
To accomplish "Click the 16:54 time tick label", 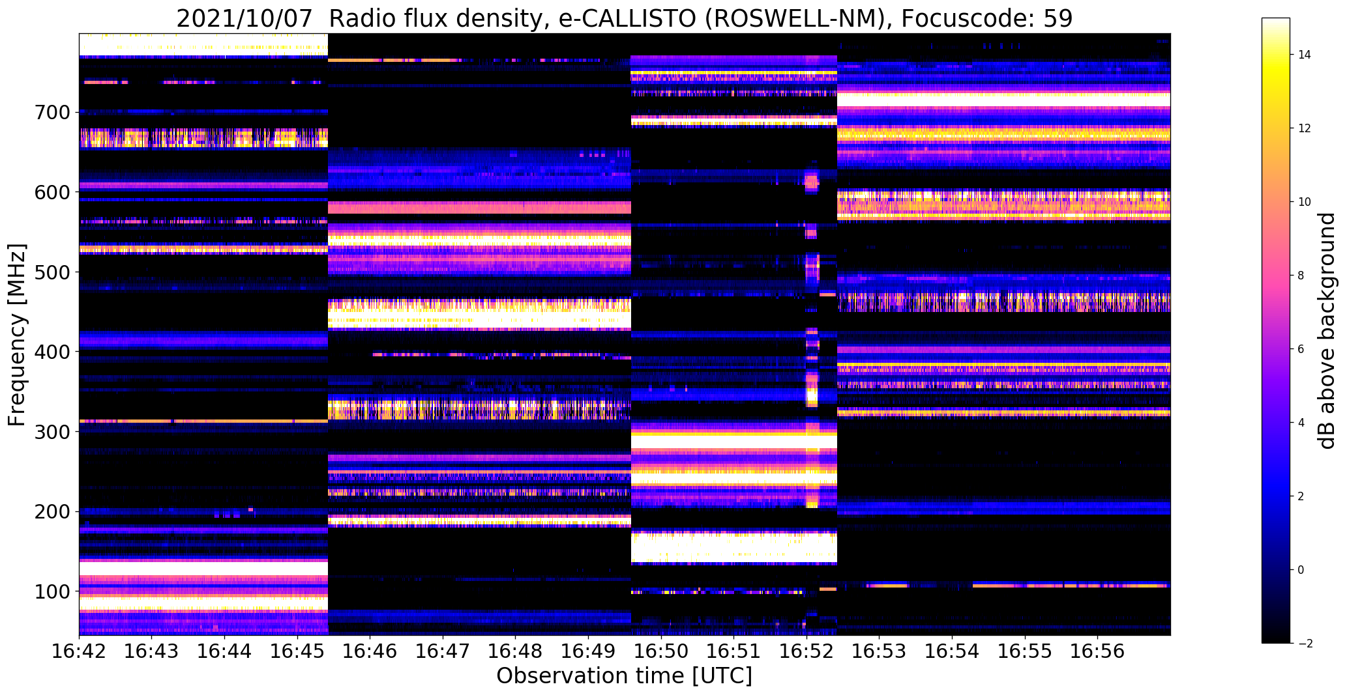I will [x=953, y=651].
